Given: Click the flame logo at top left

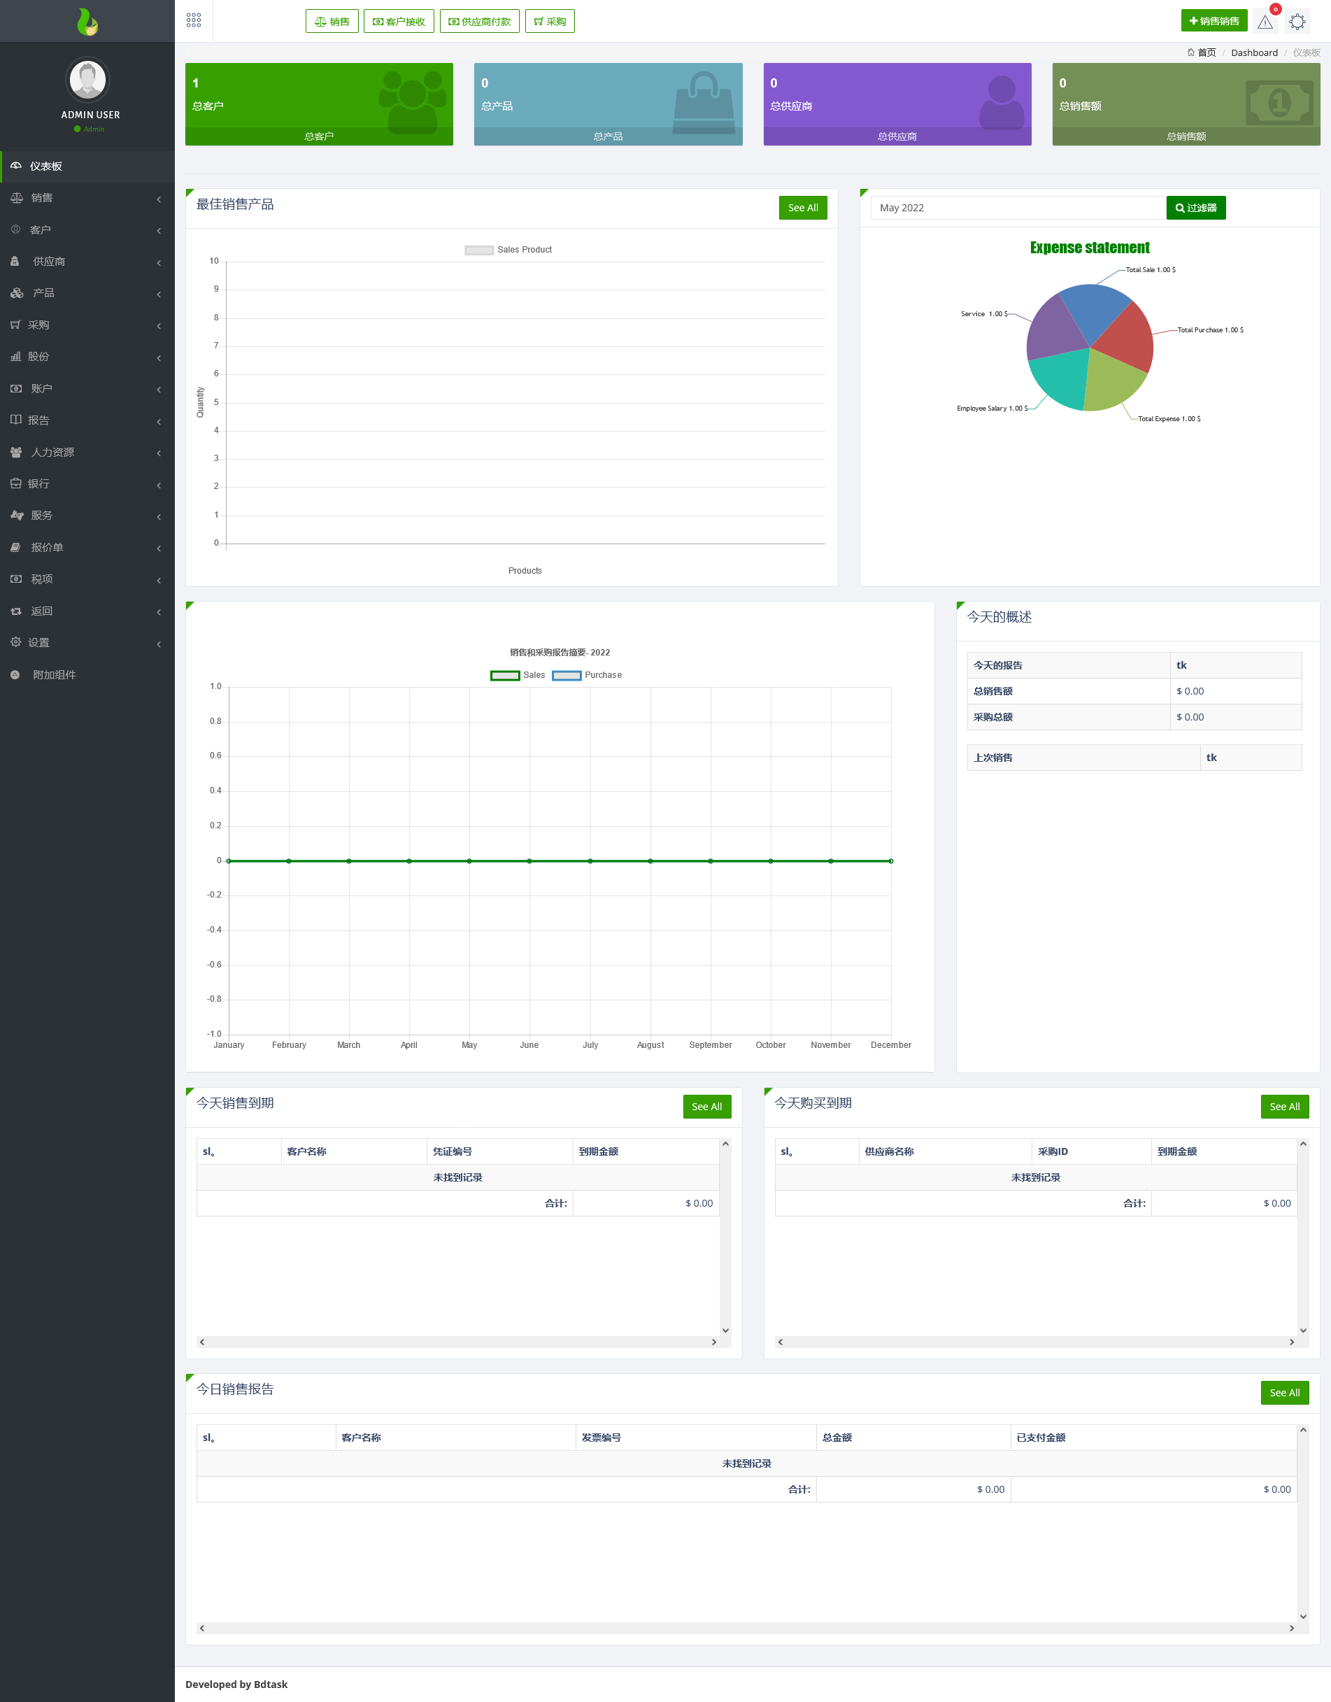Looking at the screenshot, I should pos(87,21).
